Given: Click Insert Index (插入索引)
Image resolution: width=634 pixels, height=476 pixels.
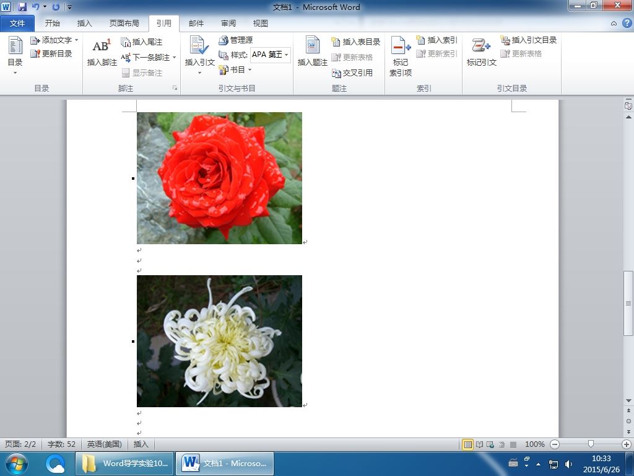Looking at the screenshot, I should [436, 40].
